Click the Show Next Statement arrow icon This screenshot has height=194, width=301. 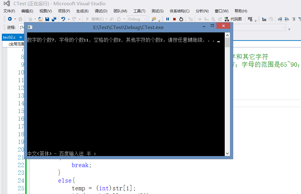point(199,19)
